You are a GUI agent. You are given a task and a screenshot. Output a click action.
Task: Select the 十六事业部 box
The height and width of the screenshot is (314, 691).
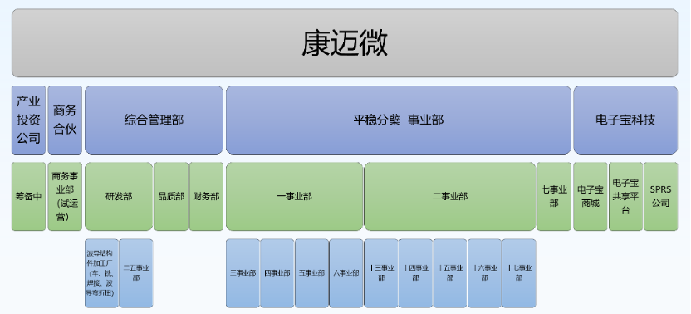click(x=485, y=273)
